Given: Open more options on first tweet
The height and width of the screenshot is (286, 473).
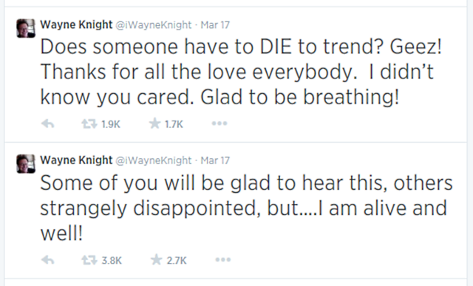Looking at the screenshot, I should click(x=220, y=123).
